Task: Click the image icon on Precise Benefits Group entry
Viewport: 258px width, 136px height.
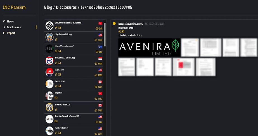Action: [56, 121]
